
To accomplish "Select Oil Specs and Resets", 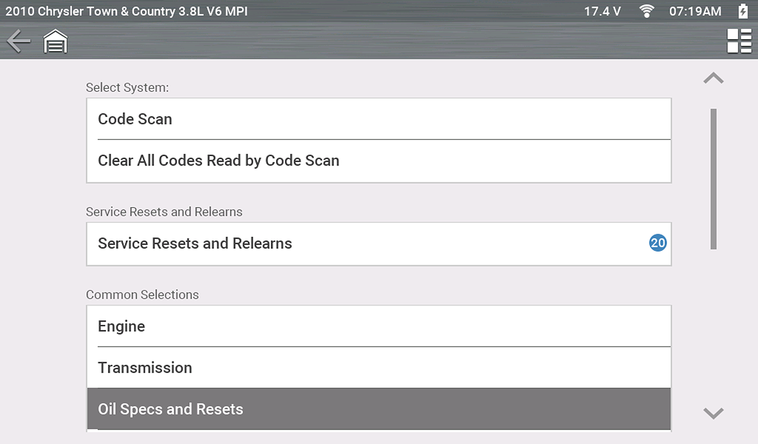I will [x=378, y=409].
